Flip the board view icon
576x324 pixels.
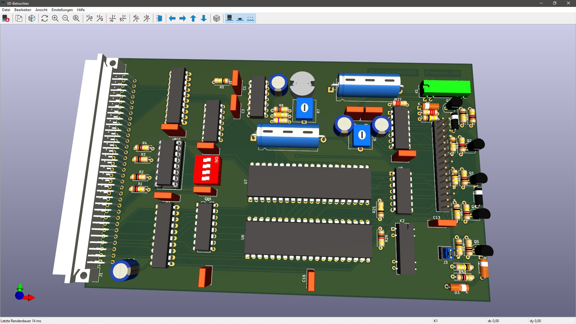point(159,19)
